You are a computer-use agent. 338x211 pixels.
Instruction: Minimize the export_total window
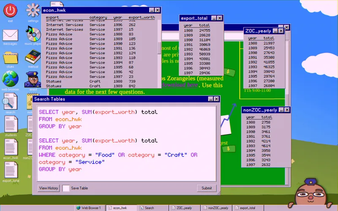tap(214, 18)
